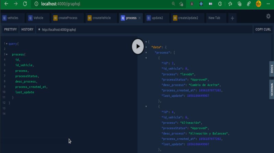The height and width of the screenshot is (153, 274).
Task: Open the SCHEMA side panel
Action: pos(272,89)
